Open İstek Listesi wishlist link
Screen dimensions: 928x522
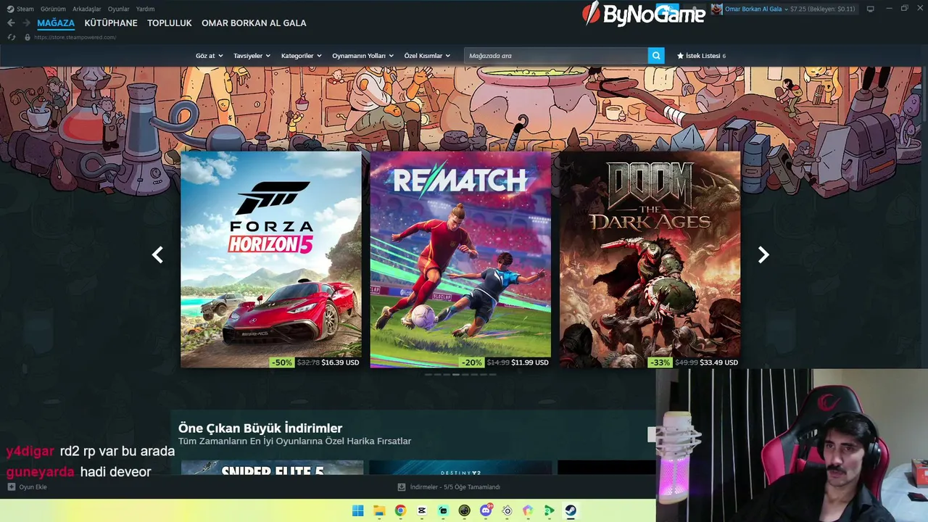[703, 56]
